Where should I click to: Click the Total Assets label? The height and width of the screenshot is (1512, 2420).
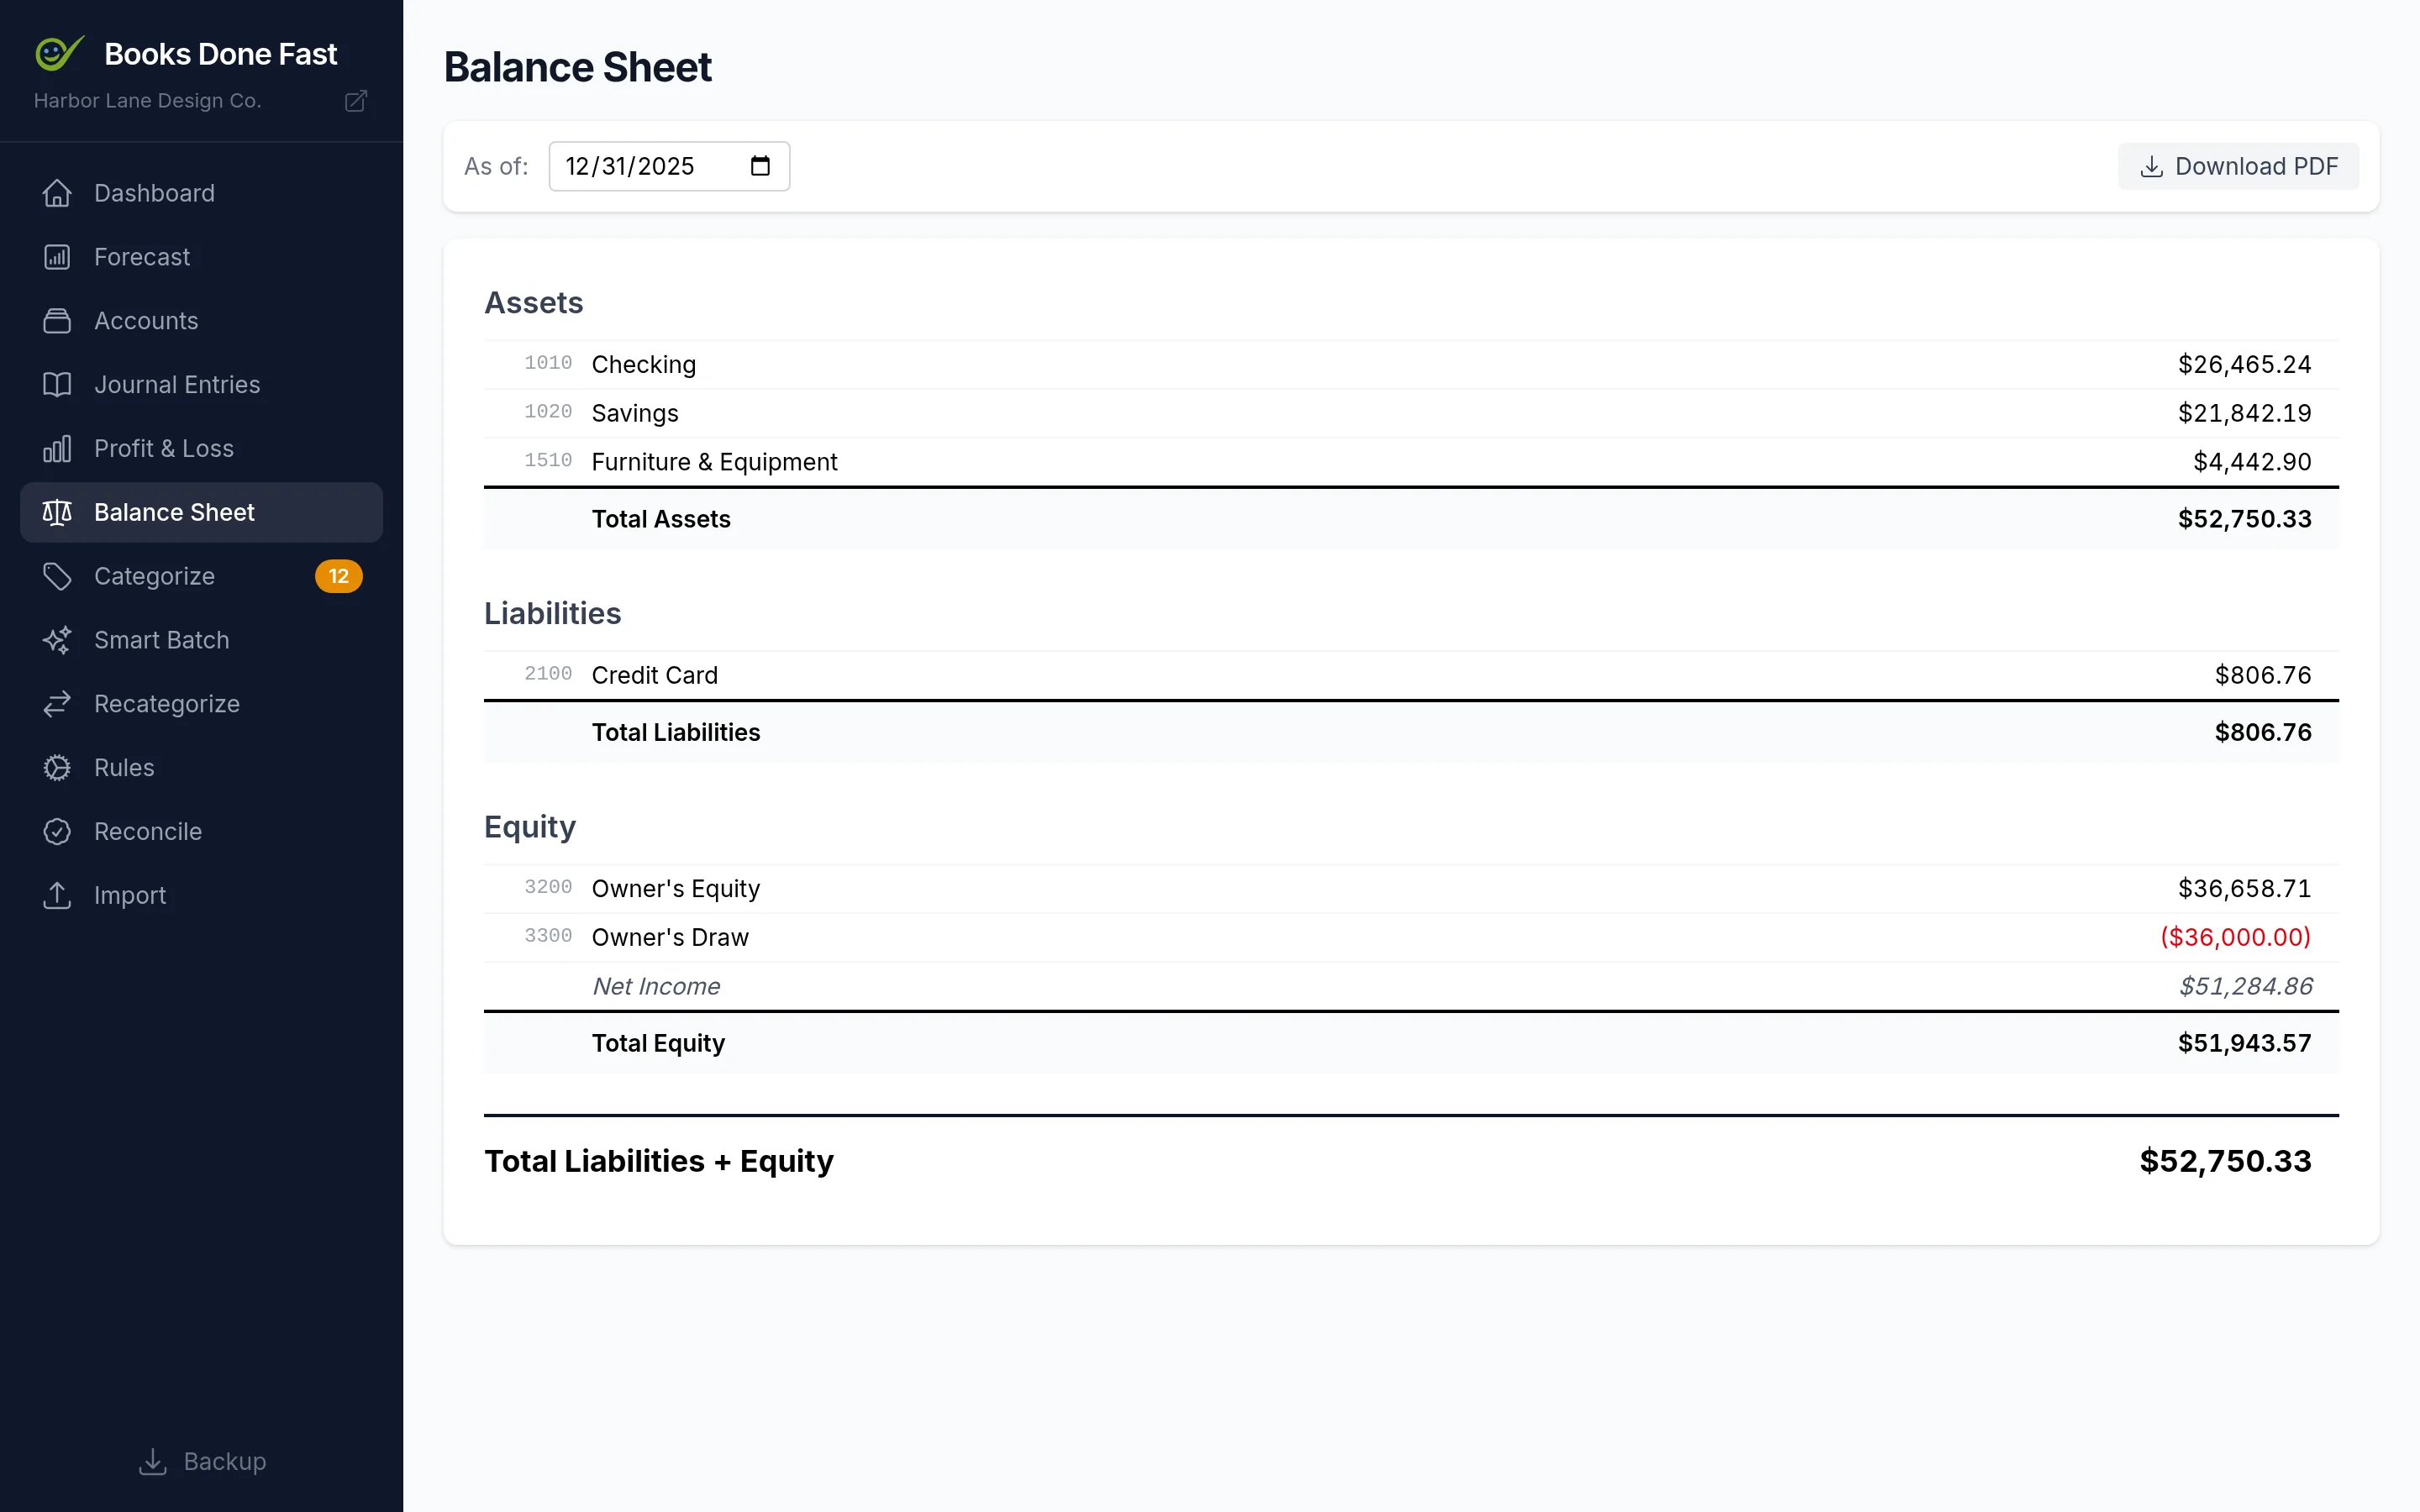click(661, 520)
